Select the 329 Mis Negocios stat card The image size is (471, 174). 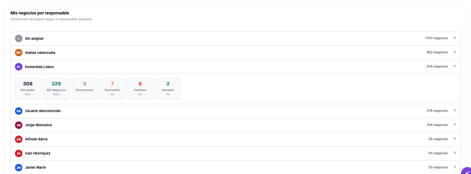pos(56,89)
